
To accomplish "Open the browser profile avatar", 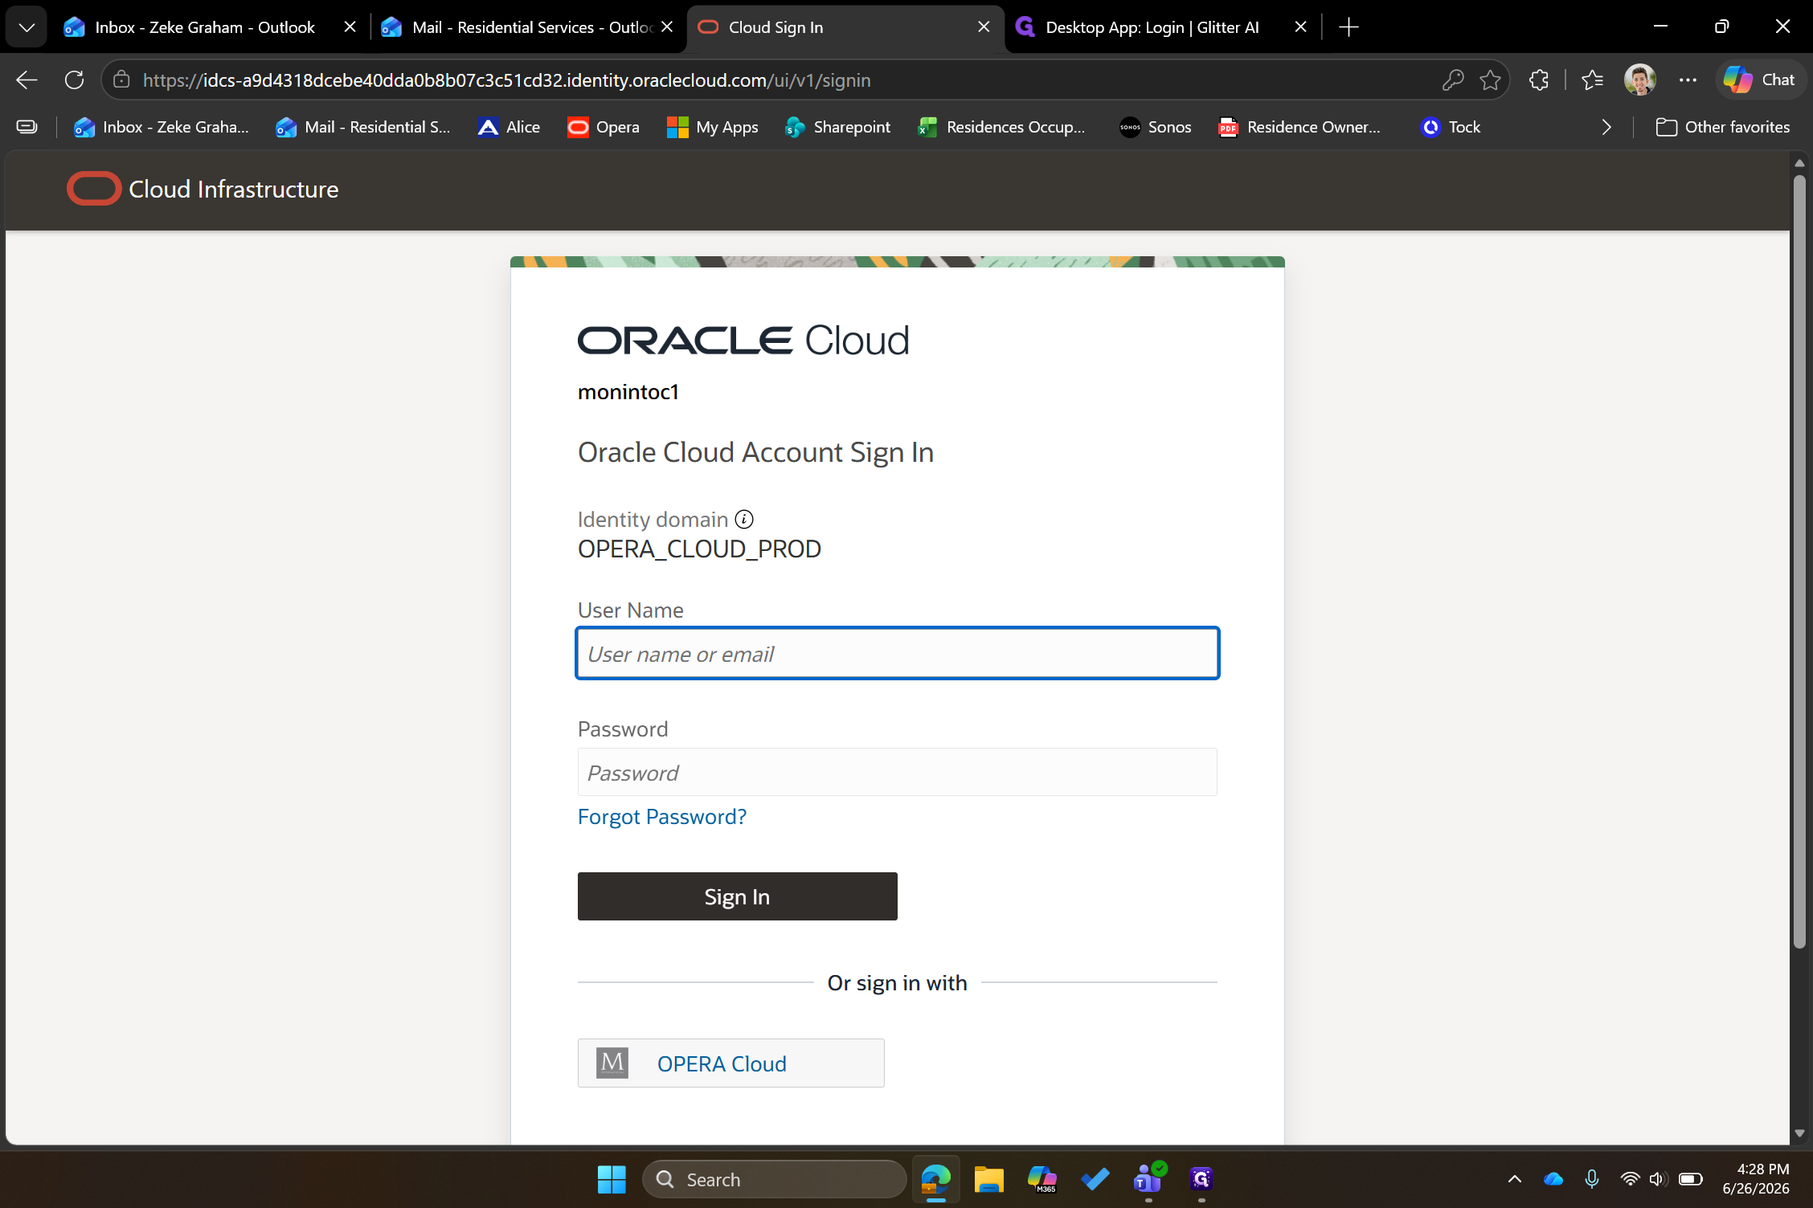I will tap(1639, 80).
